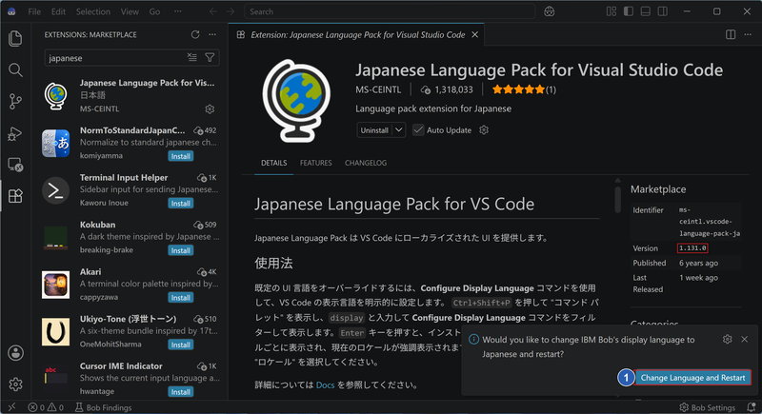The width and height of the screenshot is (762, 414).
Task: Open the Kokuban extension thumbnail
Action: tap(55, 237)
